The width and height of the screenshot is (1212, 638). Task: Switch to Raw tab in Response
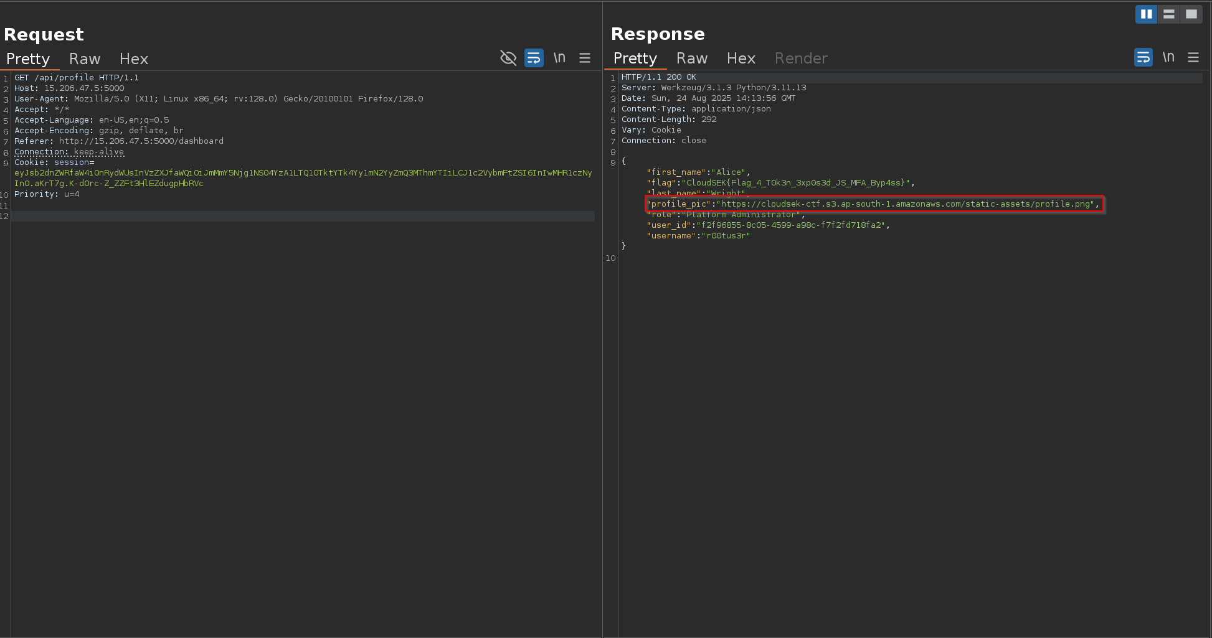tap(692, 59)
